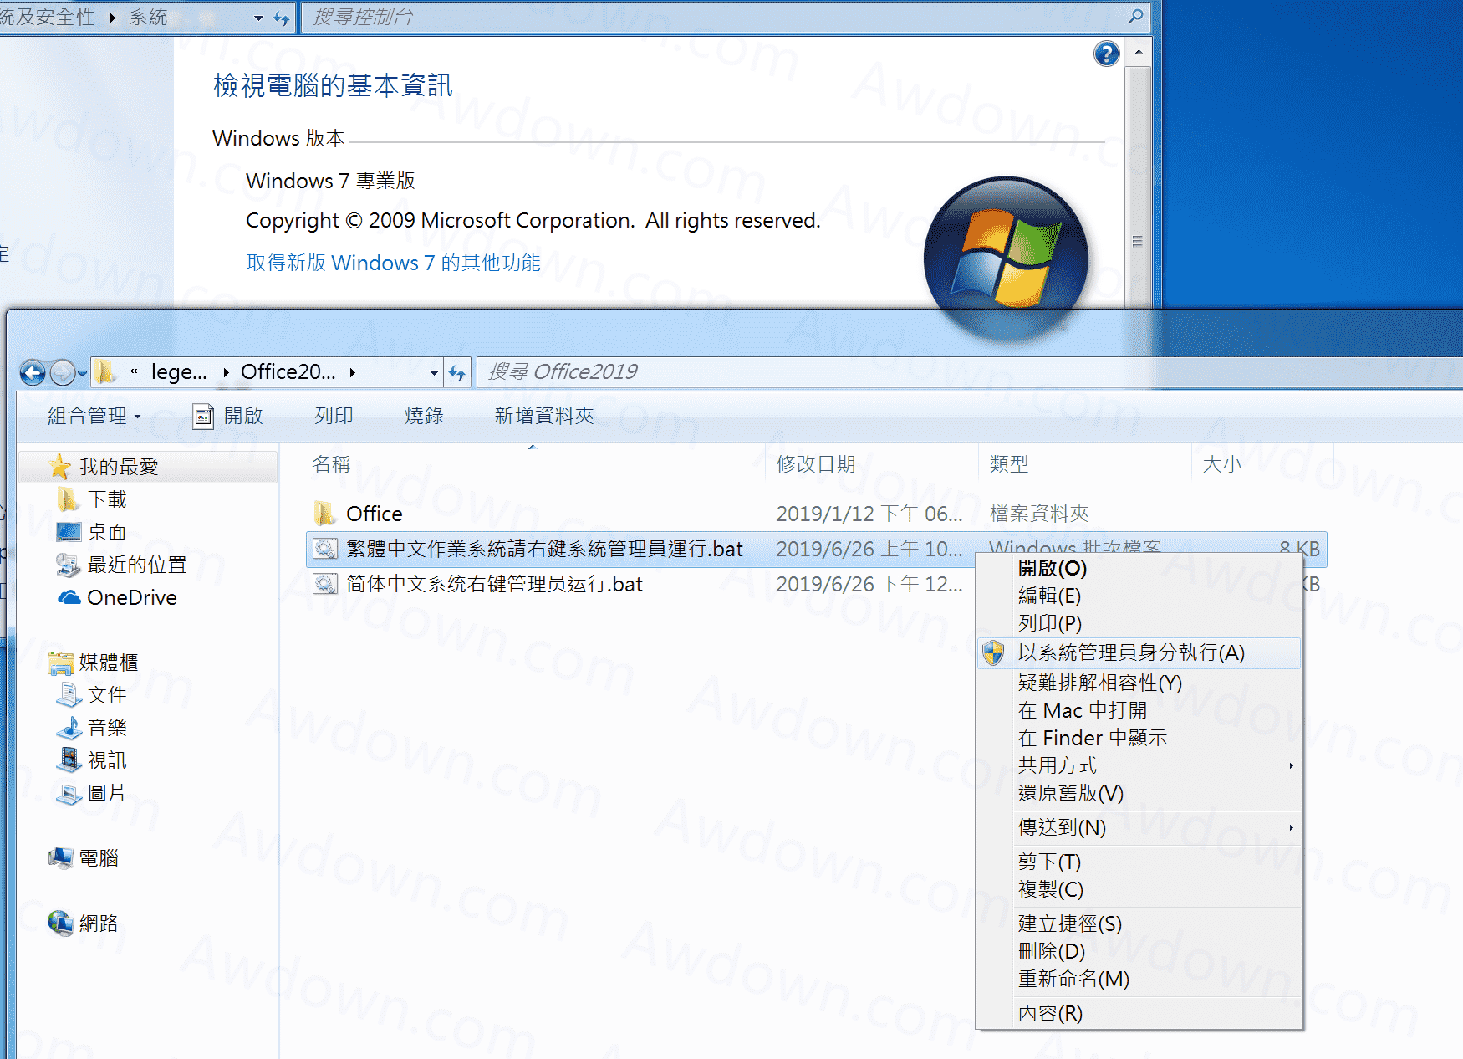Select the 電腦 item in navigation pane
Screen dimensions: 1463x1059
click(98, 858)
